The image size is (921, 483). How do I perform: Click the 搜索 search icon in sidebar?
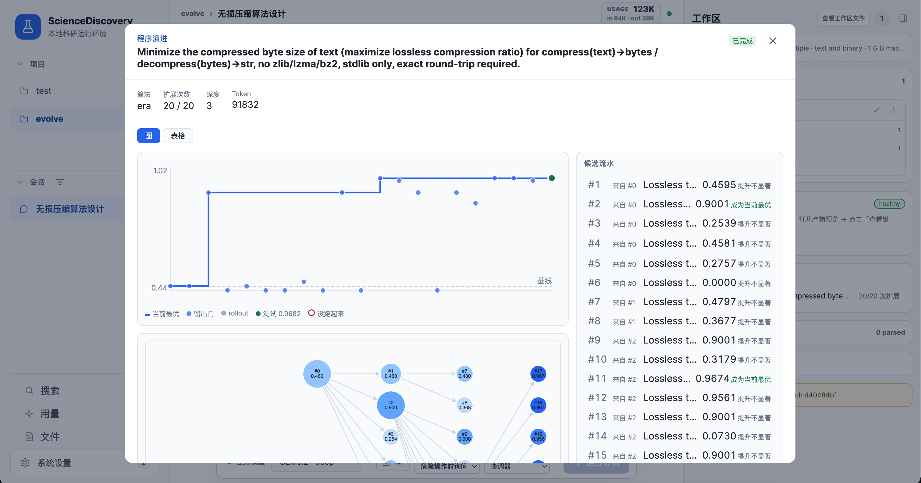[x=29, y=391]
